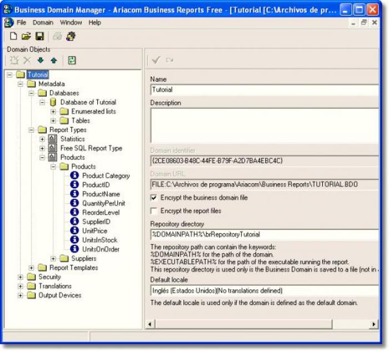Click the UnitPrice info icon
The height and width of the screenshot is (351, 389).
point(74,230)
